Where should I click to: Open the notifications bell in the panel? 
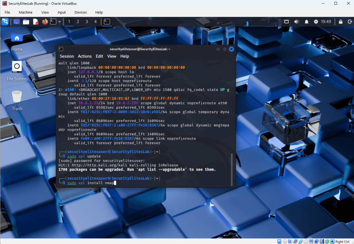pyautogui.click(x=306, y=21)
